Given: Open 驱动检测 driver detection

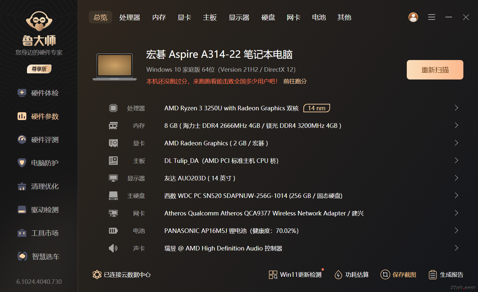Looking at the screenshot, I should [38, 210].
